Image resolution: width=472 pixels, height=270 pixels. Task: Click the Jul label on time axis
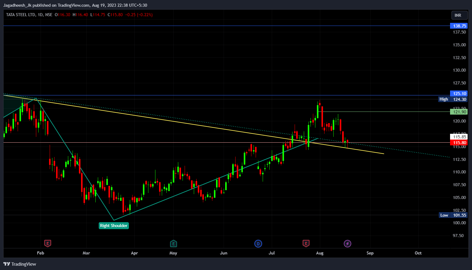(x=271, y=253)
